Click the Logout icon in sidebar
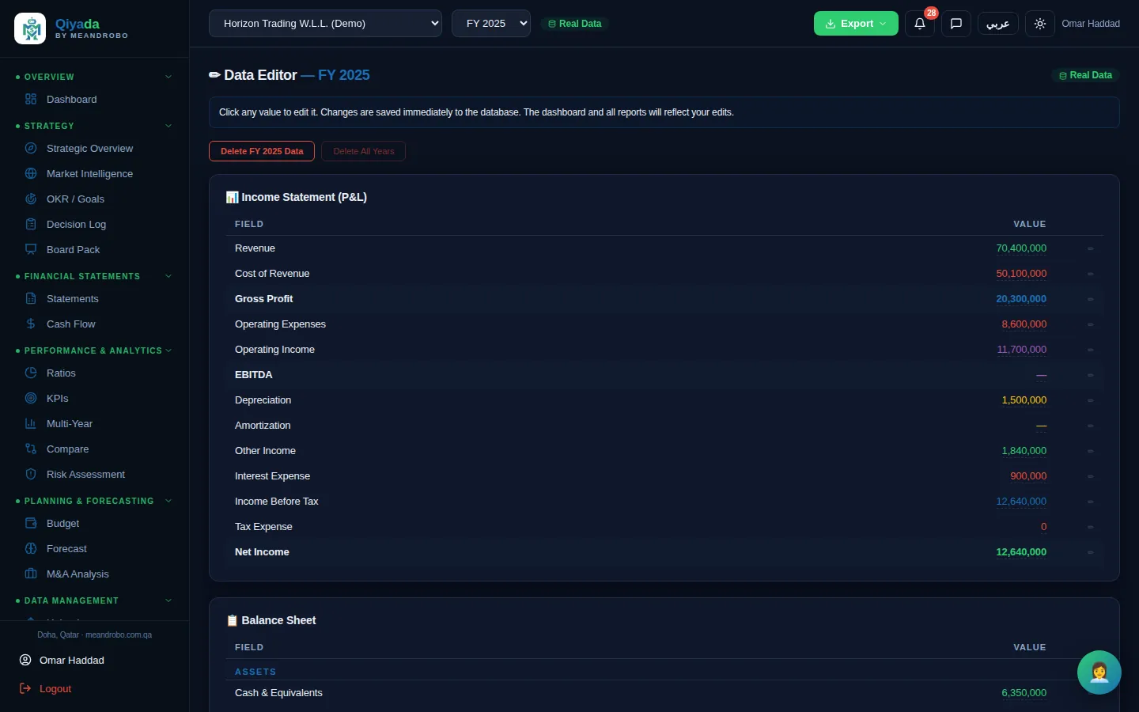 [x=25, y=688]
